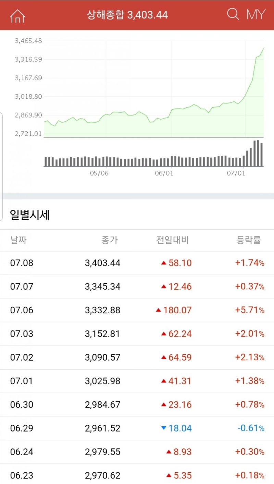Click the up arrow beside 41.31
The image size is (274, 484).
[164, 381]
